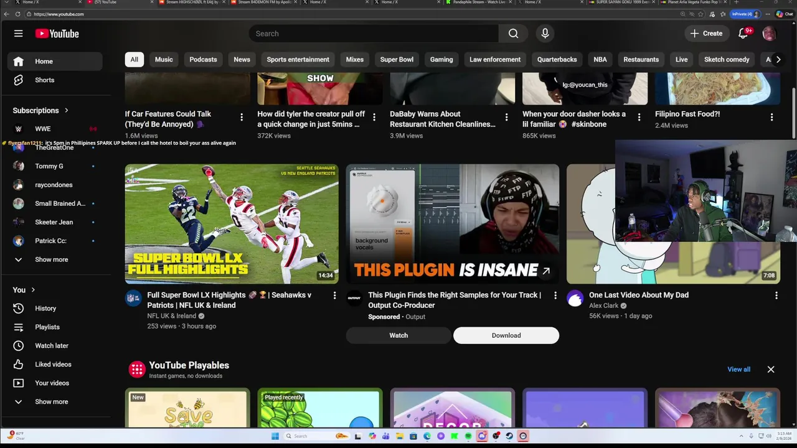Open options for the DaBaby Warns video
The image size is (797, 448).
506,117
